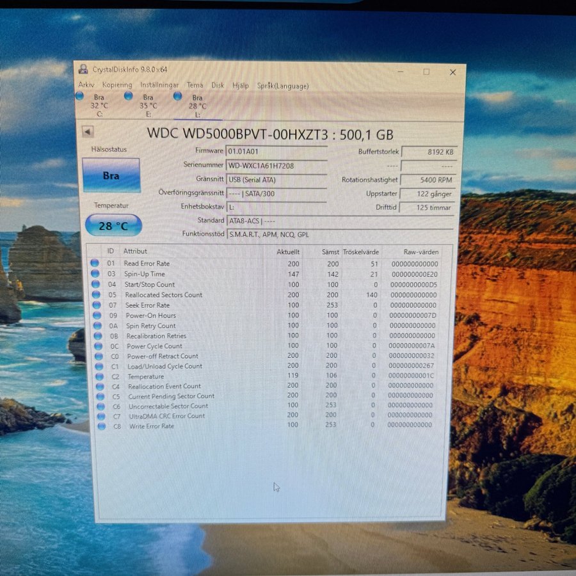Click the serial number field
The image size is (576, 576).
click(x=276, y=166)
